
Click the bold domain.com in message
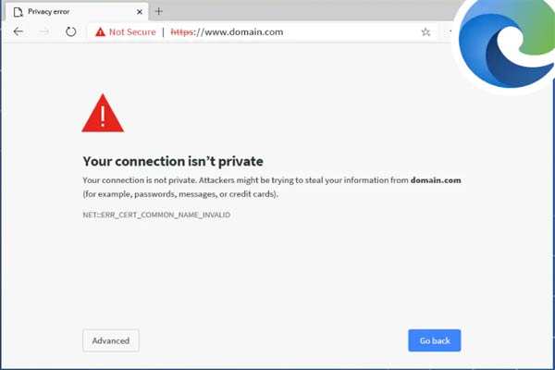pyautogui.click(x=436, y=180)
